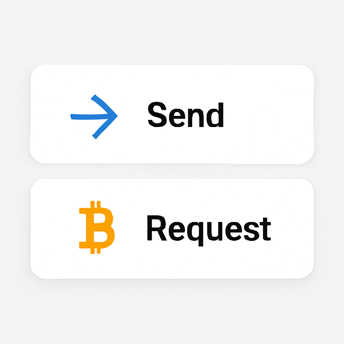
Task: Click the "Request" text label
Action: tap(209, 230)
